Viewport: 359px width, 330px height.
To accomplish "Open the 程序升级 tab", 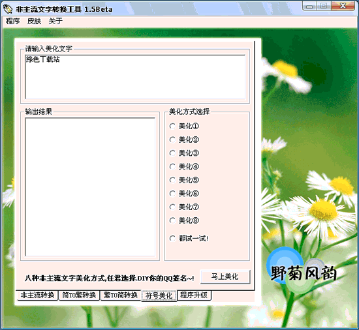I will pyautogui.click(x=194, y=295).
